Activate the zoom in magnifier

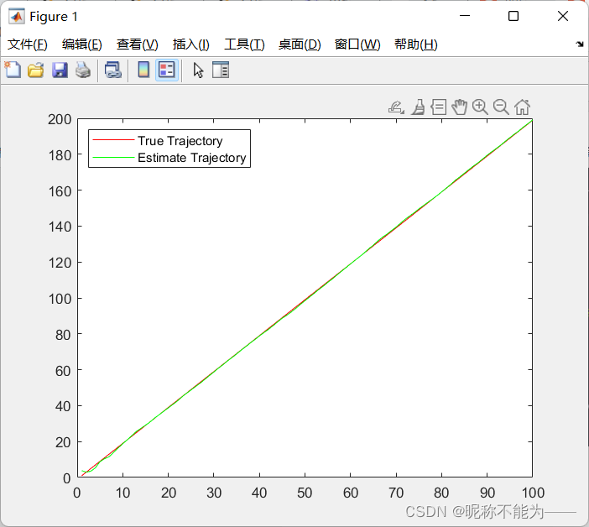click(480, 107)
